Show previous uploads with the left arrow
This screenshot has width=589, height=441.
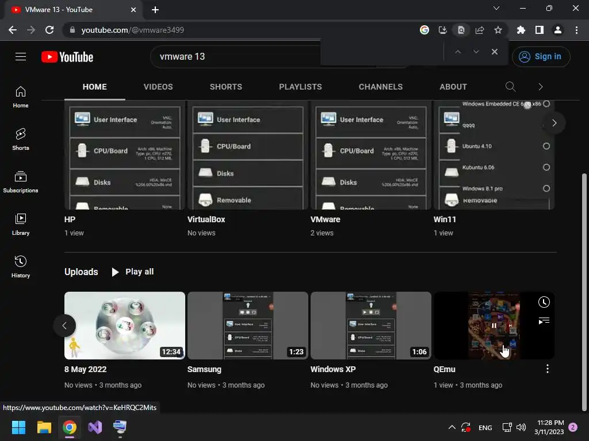pos(64,326)
